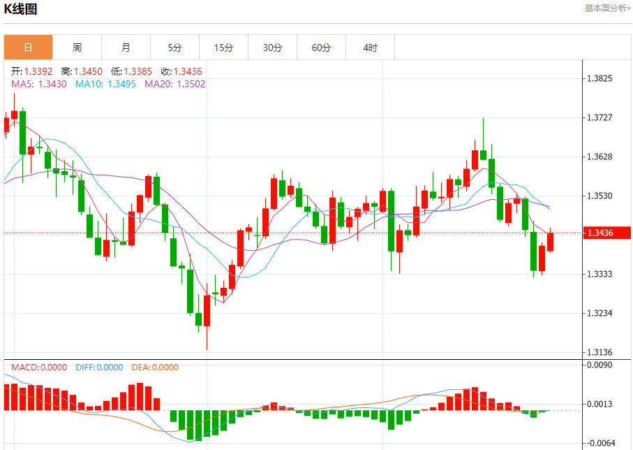Click the DEA value label

(155, 368)
